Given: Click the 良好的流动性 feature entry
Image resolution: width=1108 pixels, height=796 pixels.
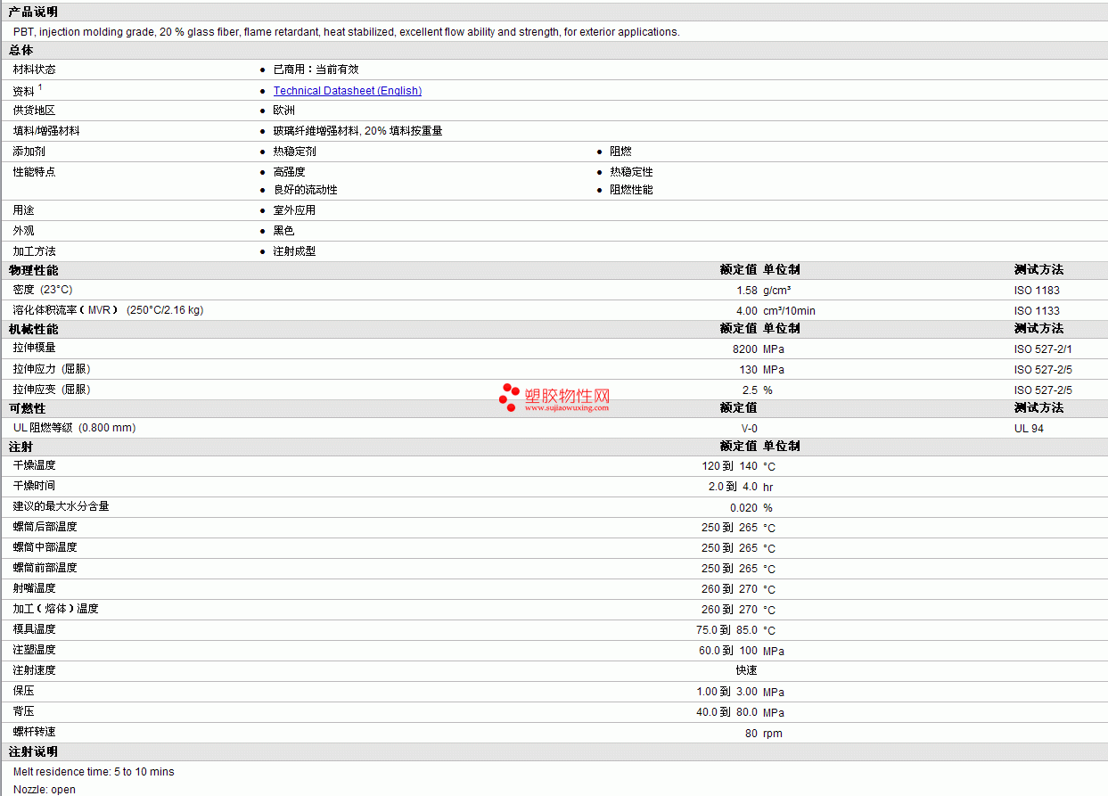Looking at the screenshot, I should pyautogui.click(x=305, y=190).
